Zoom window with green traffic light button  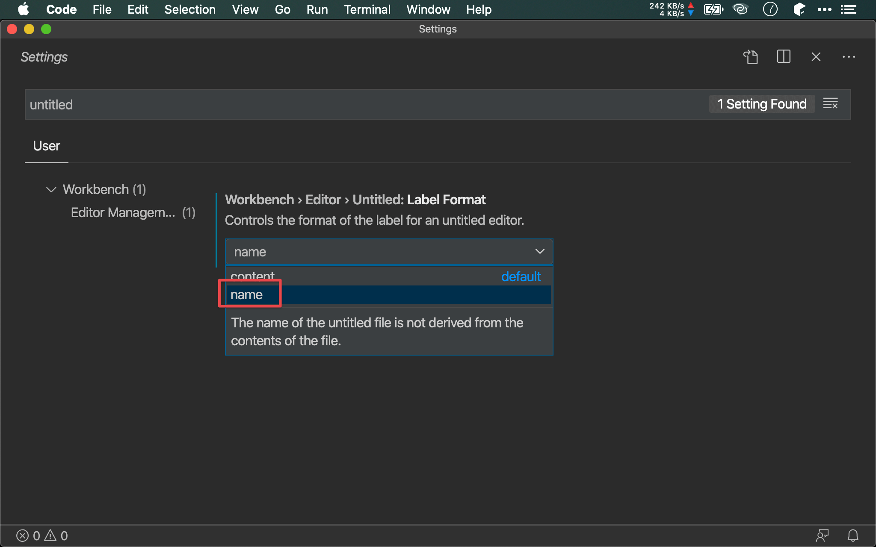tap(46, 29)
